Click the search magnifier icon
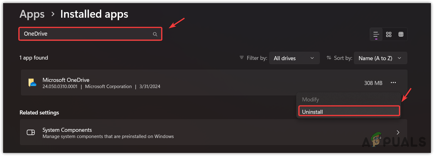Viewport: 434px width, 156px height. click(x=155, y=34)
